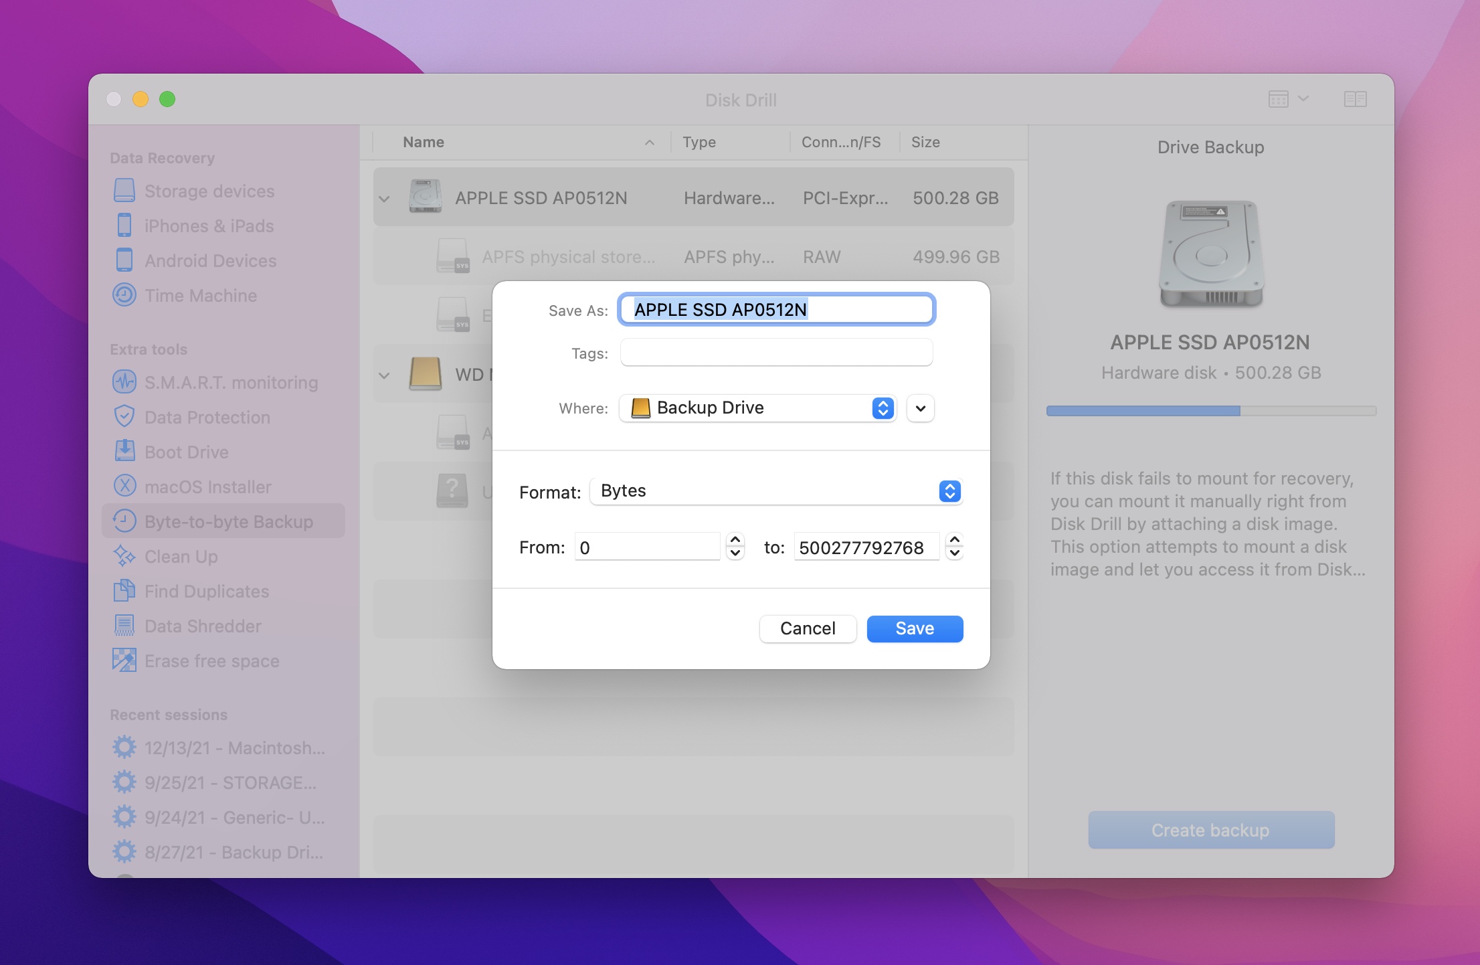Screen dimensions: 1480x965
Task: Adjust the backup end byte stepper
Action: click(953, 546)
